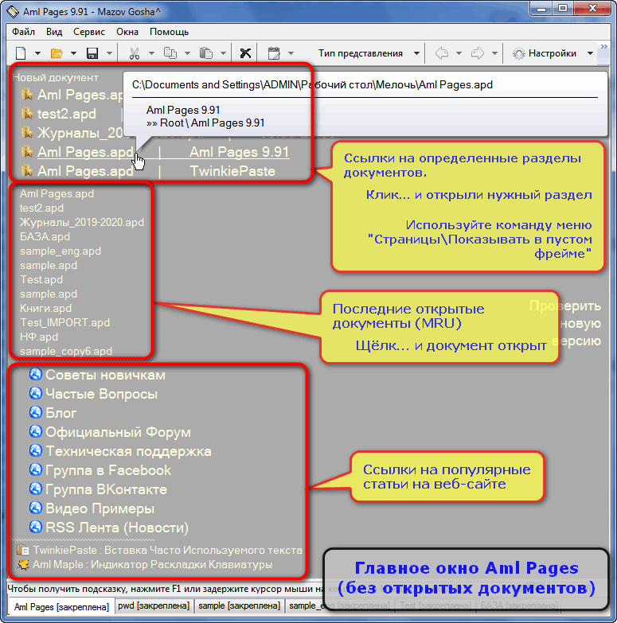The height and width of the screenshot is (623, 617).
Task: Click the Aml Pages title bar app icon
Action: (13, 11)
